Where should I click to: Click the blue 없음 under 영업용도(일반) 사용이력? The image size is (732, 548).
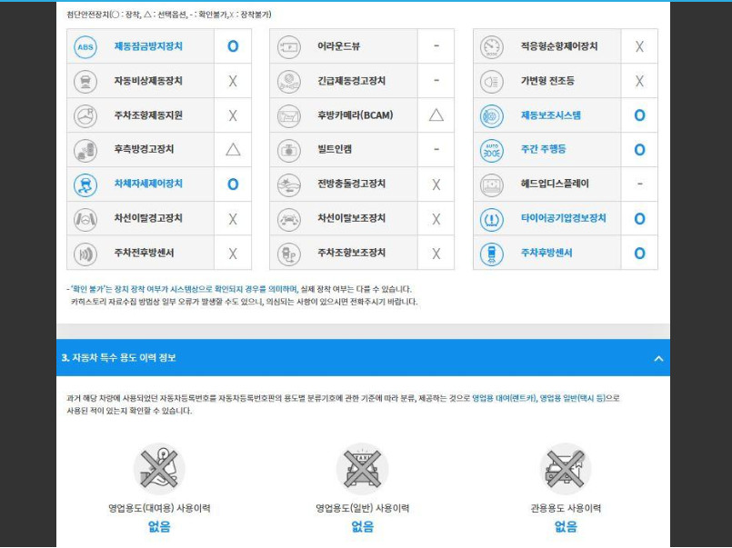pos(362,525)
